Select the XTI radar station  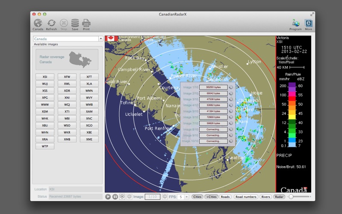click(67, 111)
